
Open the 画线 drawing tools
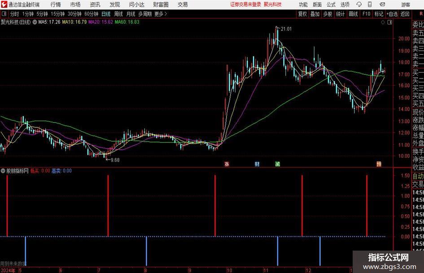pos(354,14)
